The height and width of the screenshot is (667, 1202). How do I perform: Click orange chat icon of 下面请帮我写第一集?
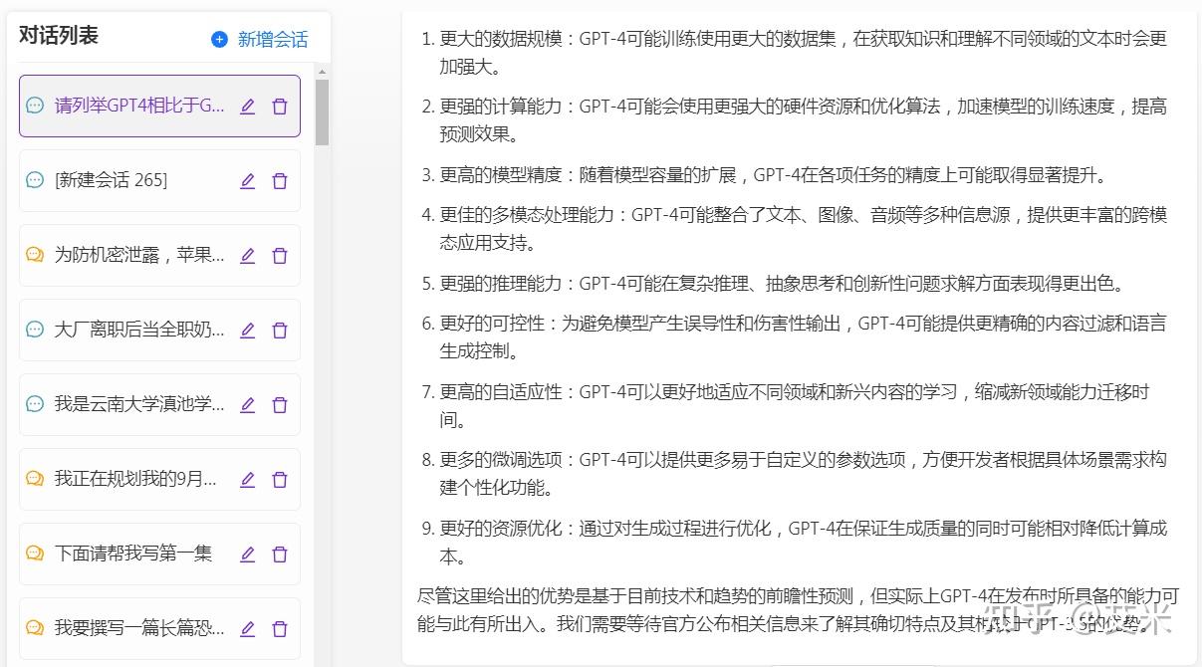pos(35,554)
